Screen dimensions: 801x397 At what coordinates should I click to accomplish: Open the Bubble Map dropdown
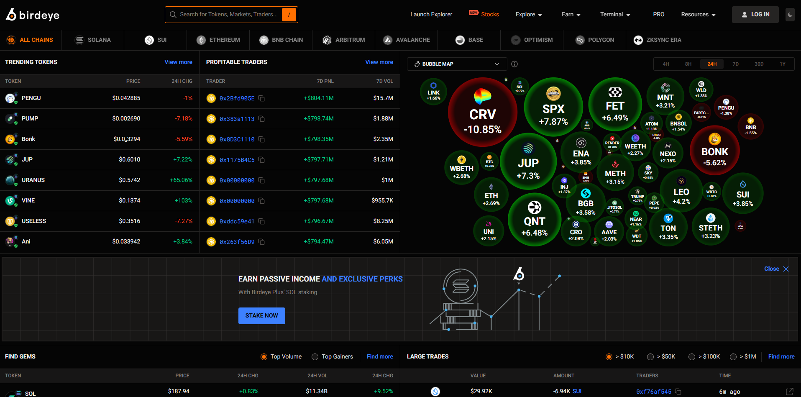457,64
